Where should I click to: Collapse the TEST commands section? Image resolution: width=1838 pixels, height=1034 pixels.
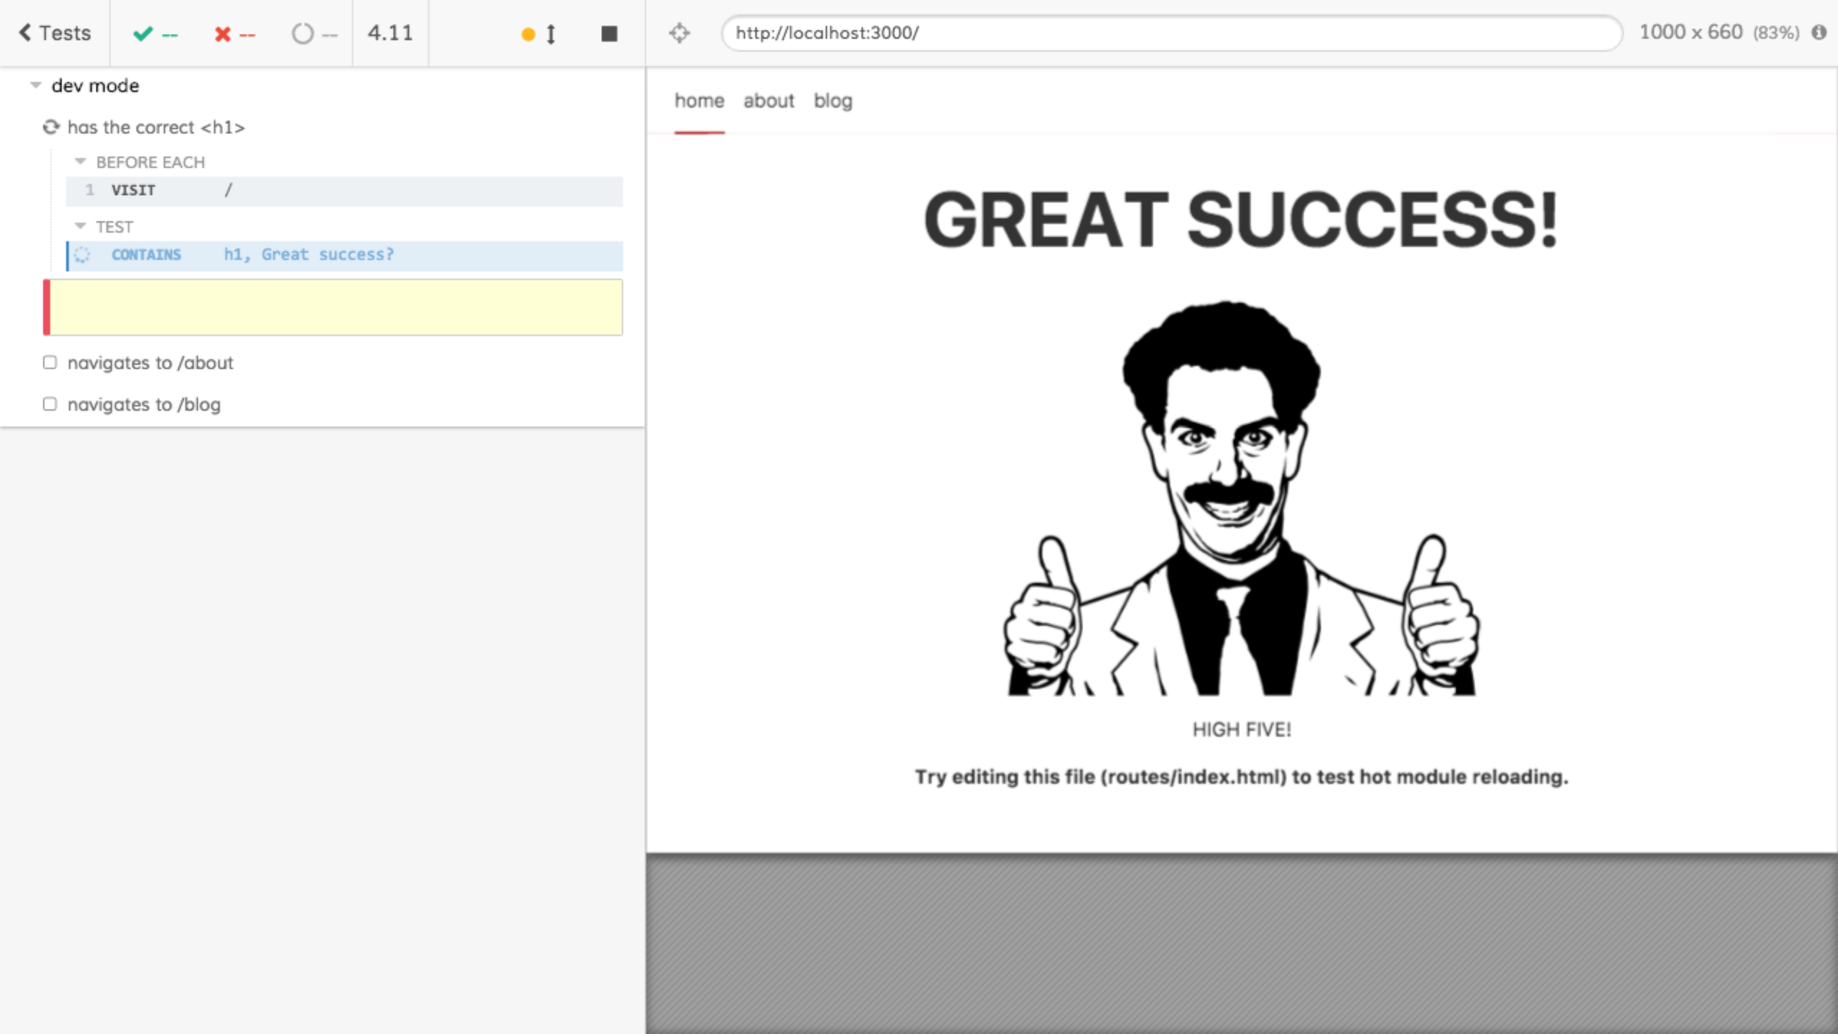click(80, 226)
